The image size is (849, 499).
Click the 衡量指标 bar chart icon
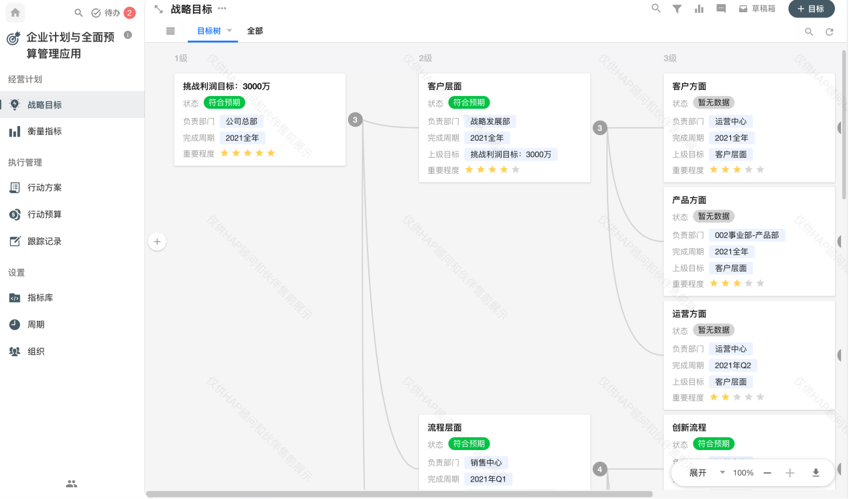tap(14, 131)
